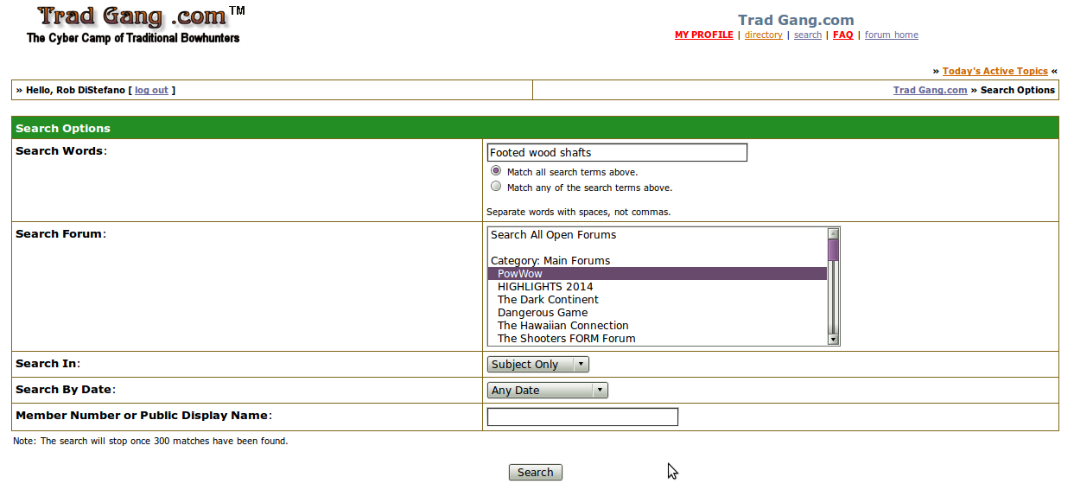1074x490 pixels.
Task: Select Match any of the search terms radio
Action: coord(496,186)
